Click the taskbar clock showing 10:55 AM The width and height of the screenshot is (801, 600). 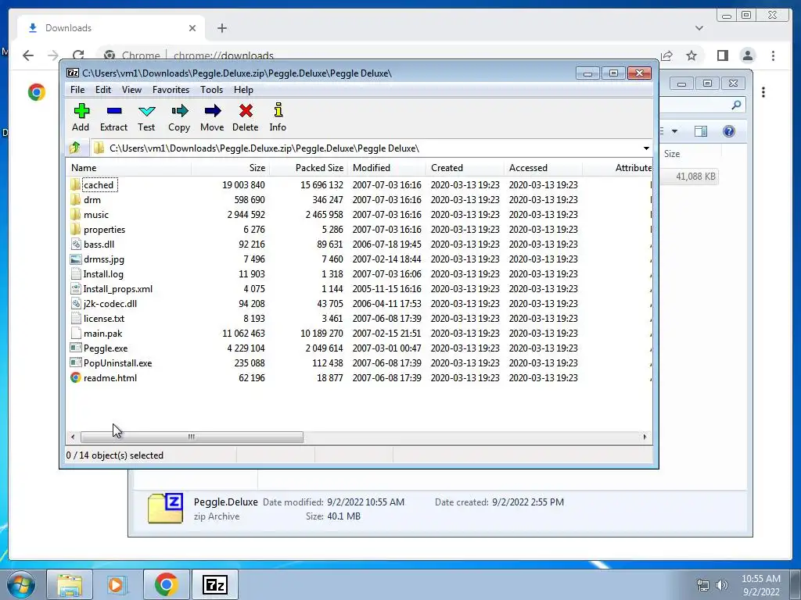(x=760, y=585)
